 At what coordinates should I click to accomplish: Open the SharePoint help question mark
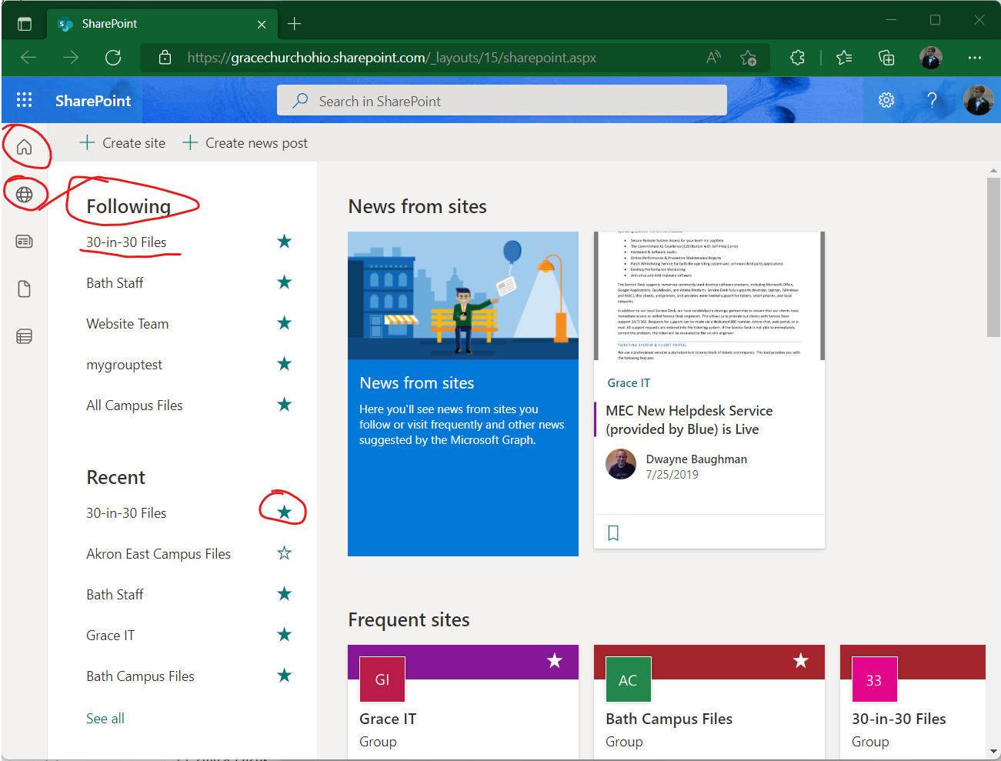(x=932, y=100)
